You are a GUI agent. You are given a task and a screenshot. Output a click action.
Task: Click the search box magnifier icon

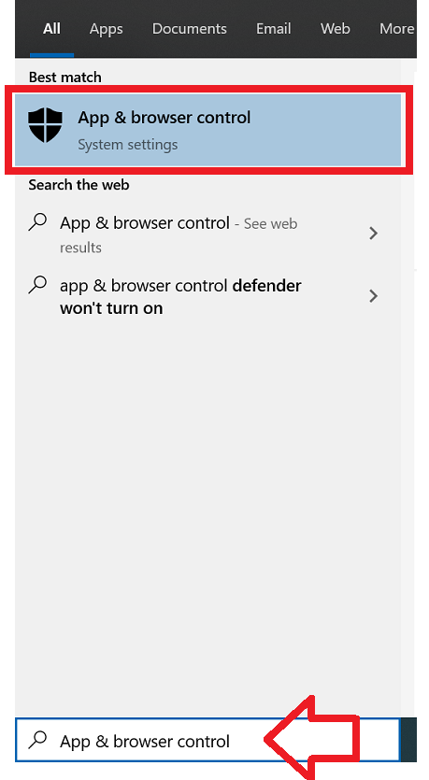point(37,740)
